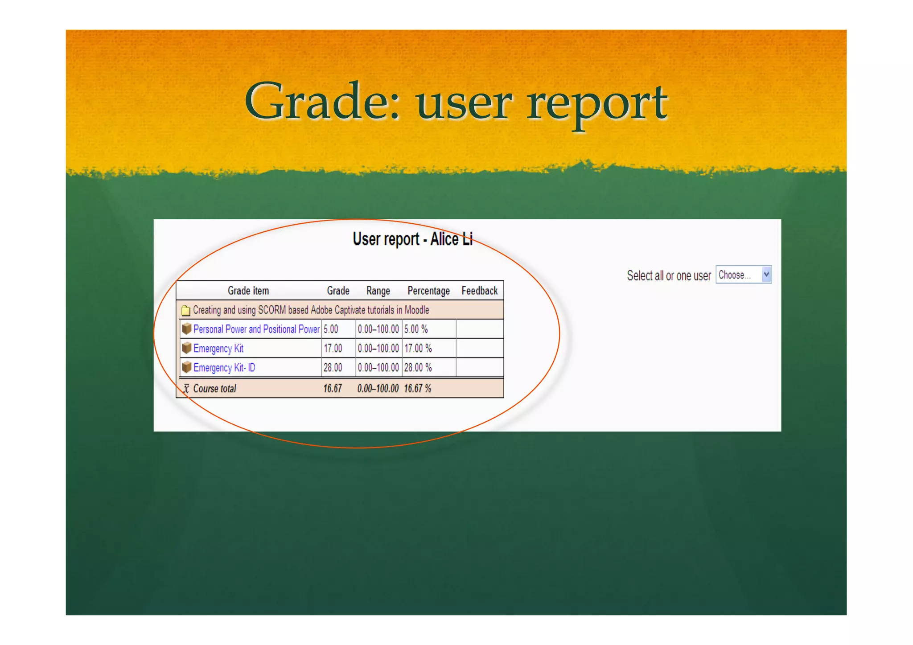
Task: Click package icon next to Personal Power
Action: 187,329
